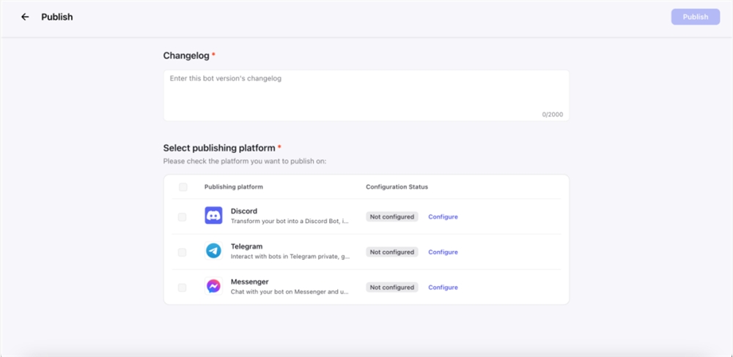Viewport: 733px width, 357px height.
Task: Go back using the left arrow icon
Action: tap(25, 17)
